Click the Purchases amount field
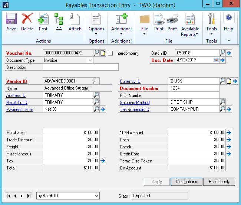 pos(71,132)
